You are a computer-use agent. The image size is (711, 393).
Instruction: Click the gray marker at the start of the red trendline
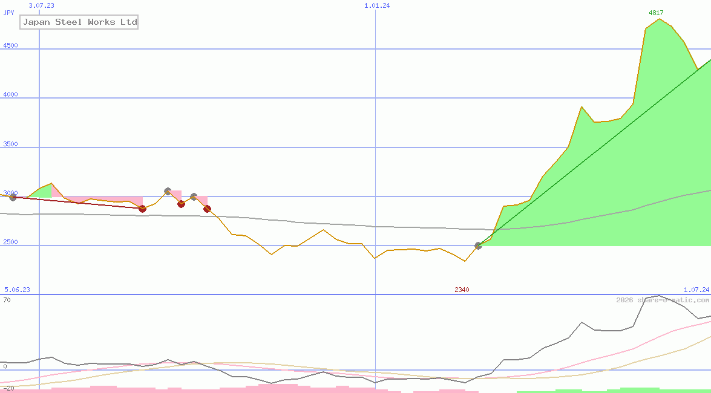pyautogui.click(x=13, y=197)
